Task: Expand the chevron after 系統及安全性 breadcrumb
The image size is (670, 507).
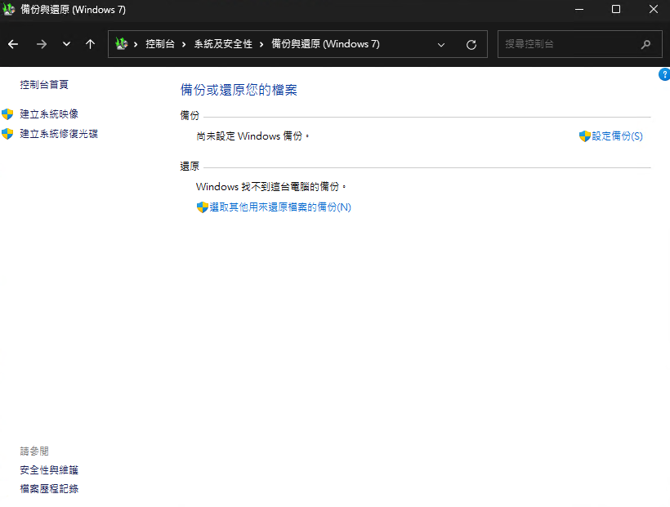Action: coord(261,44)
